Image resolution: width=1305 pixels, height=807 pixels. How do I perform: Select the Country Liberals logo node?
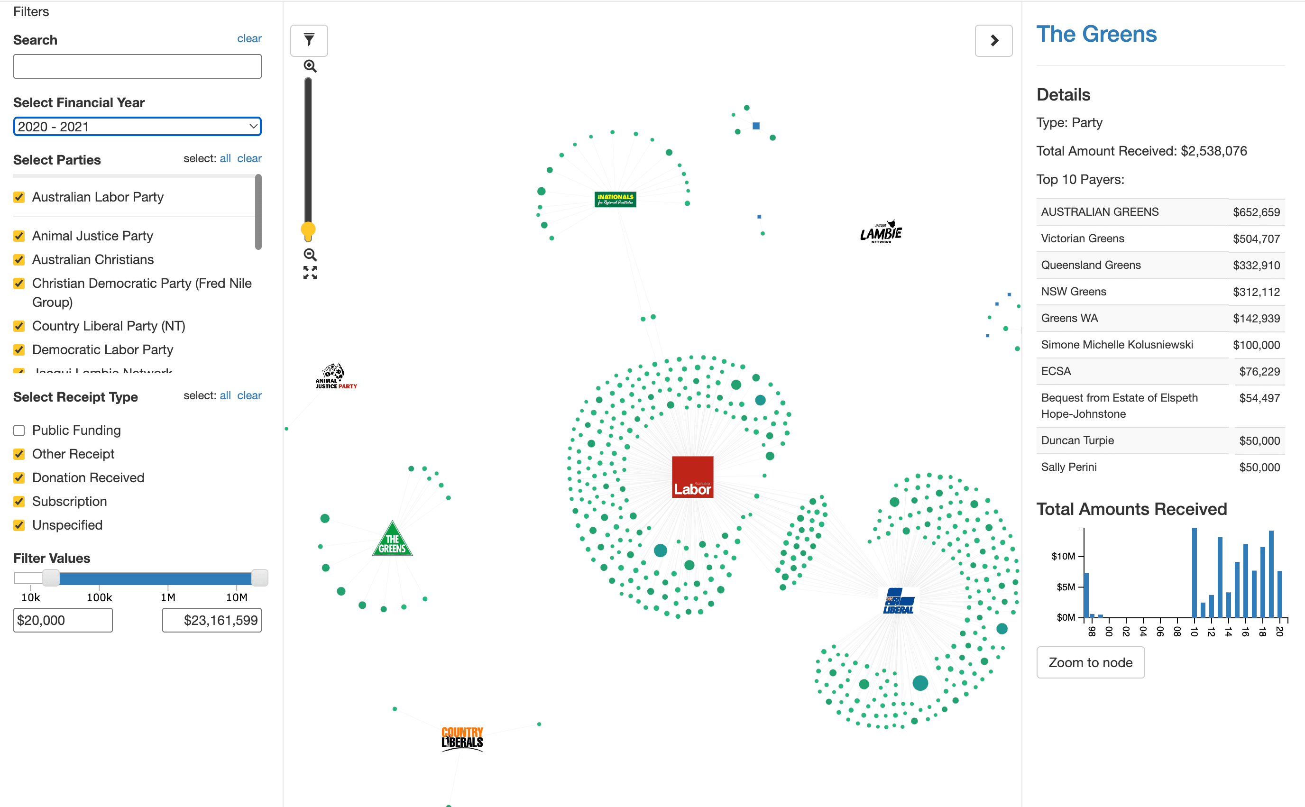click(462, 739)
